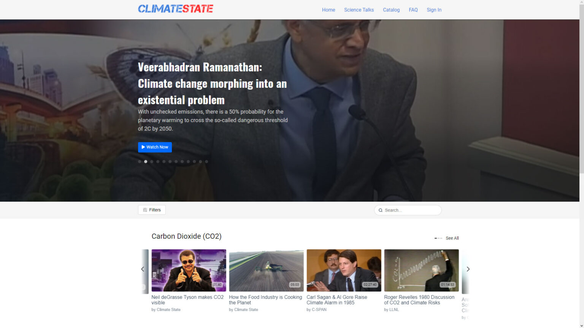
Task: Select the last hero slide dot
Action: tap(206, 162)
